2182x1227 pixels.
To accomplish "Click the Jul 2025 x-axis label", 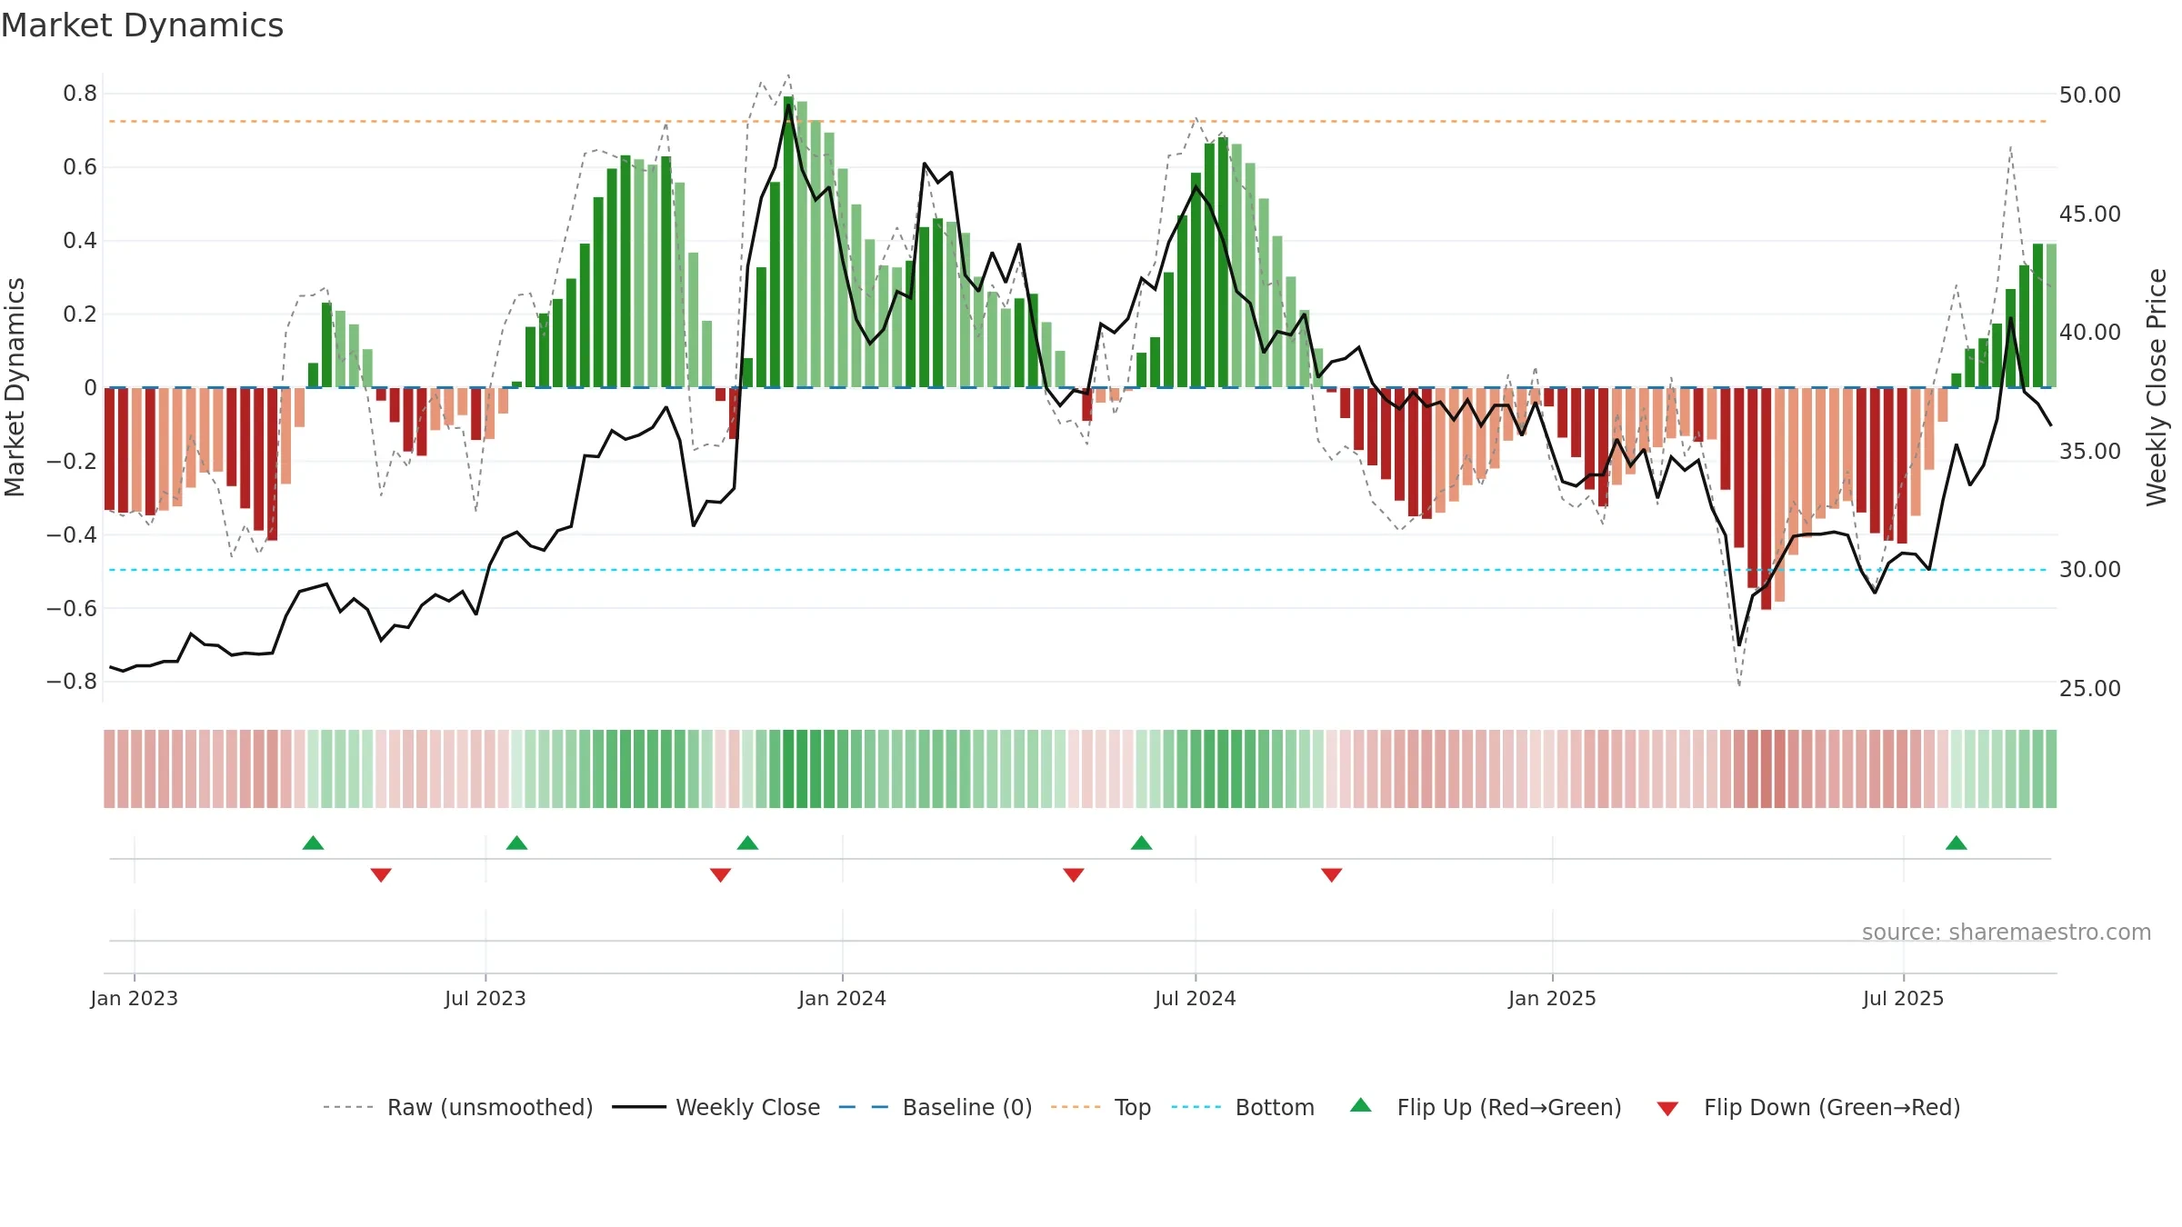I will (x=1903, y=998).
